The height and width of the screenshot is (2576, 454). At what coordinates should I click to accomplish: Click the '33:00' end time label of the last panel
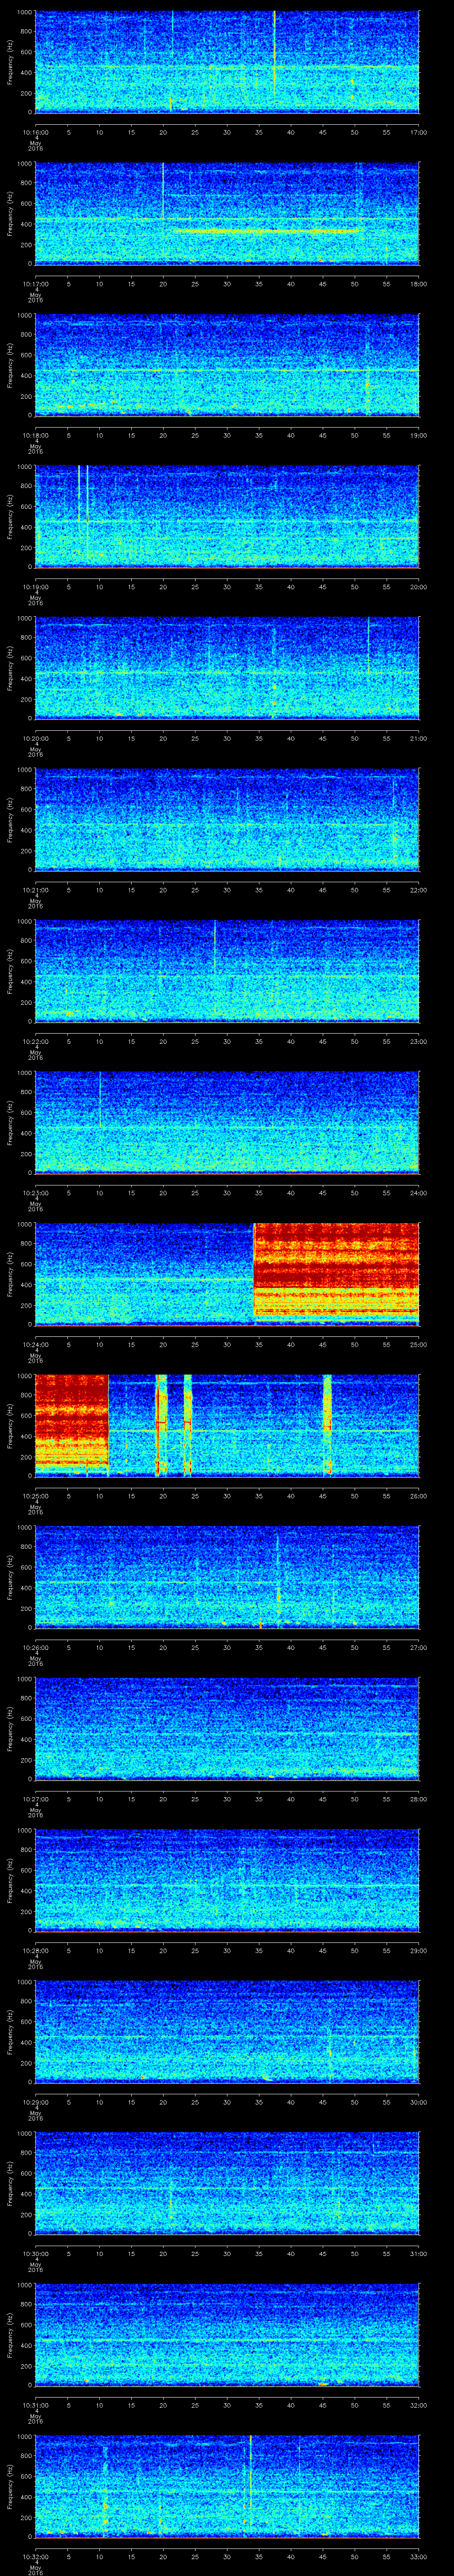[x=418, y=2556]
